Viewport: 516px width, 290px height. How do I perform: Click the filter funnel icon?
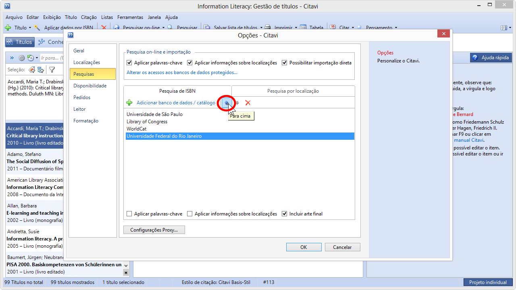pos(52,70)
